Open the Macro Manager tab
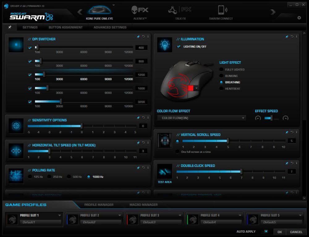The image size is (309, 237). click(x=143, y=205)
